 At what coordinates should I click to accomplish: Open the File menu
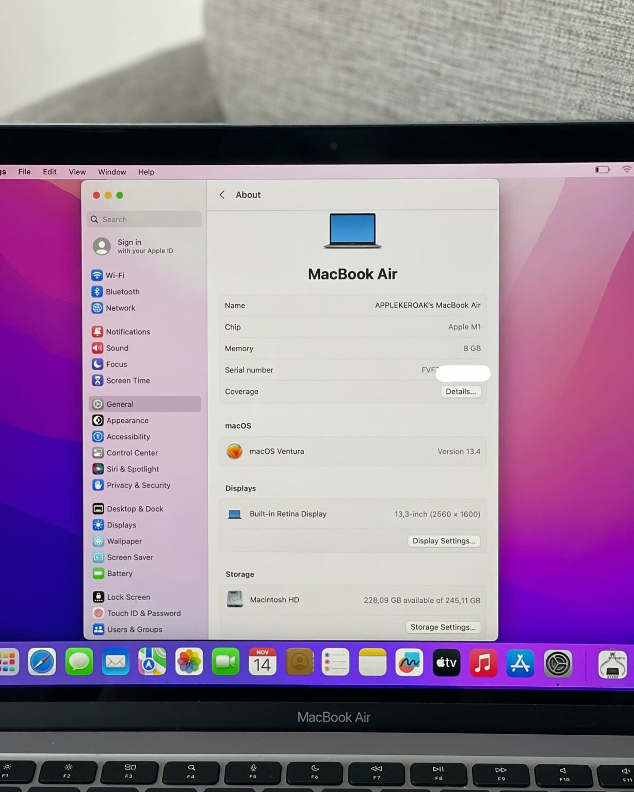[24, 172]
